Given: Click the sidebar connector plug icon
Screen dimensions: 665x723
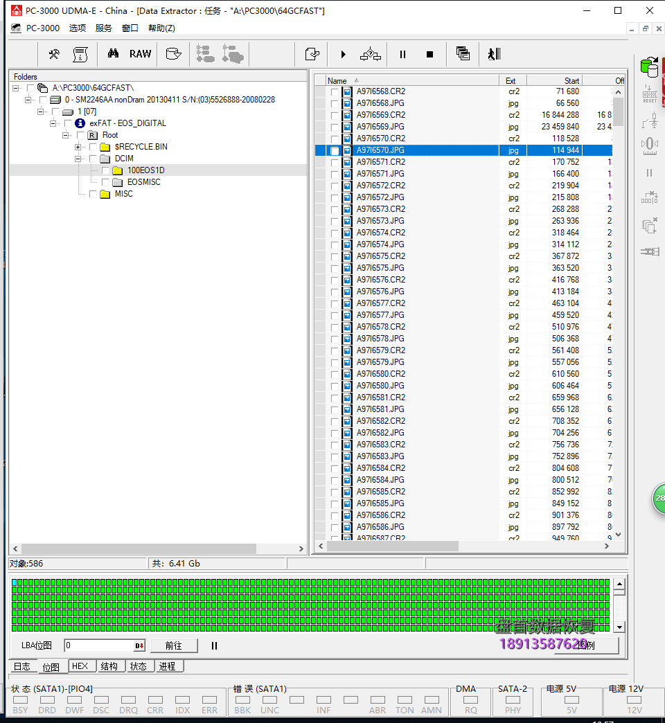Looking at the screenshot, I should coord(650,120).
